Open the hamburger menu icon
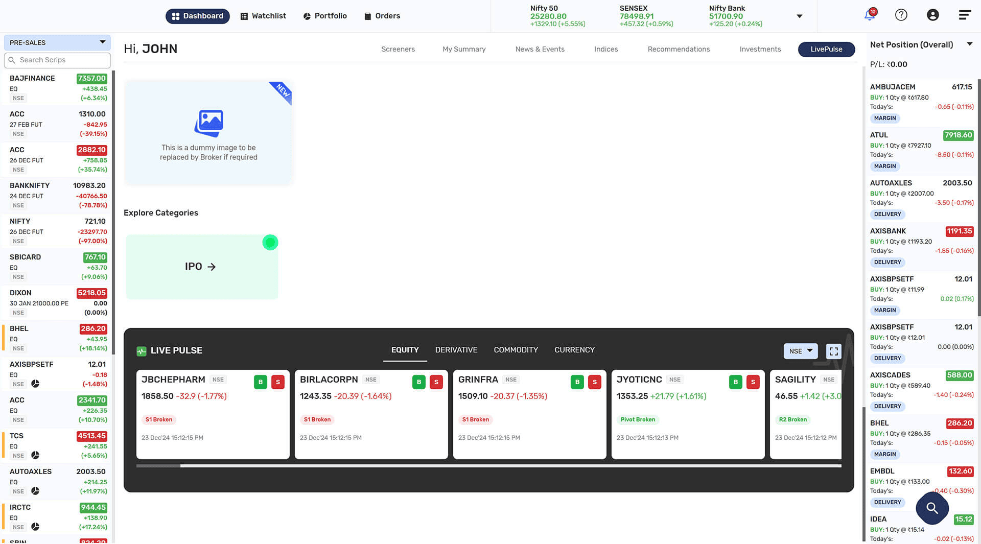Image resolution: width=981 pixels, height=544 pixels. [965, 15]
